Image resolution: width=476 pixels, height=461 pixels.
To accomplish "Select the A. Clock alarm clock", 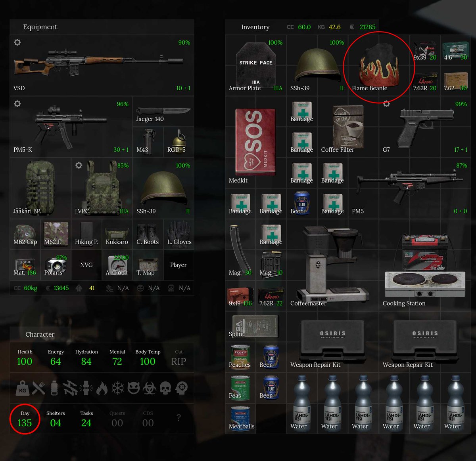I will pyautogui.click(x=117, y=265).
